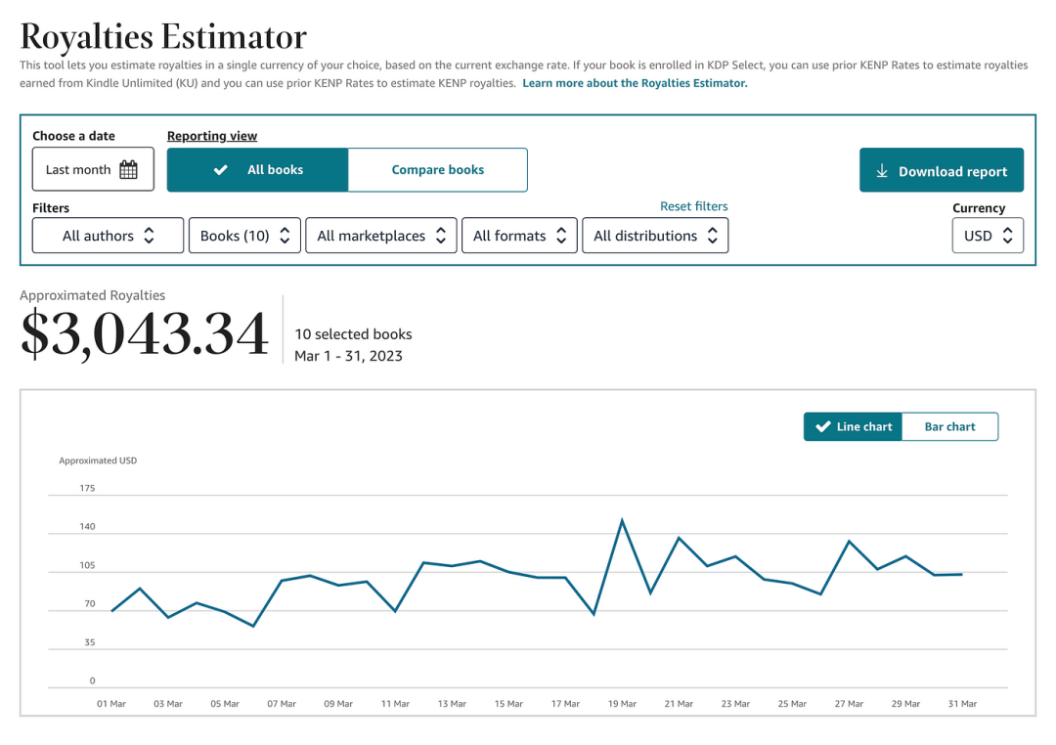This screenshot has height=745, width=1056.
Task: Click the 19 Mar peak on line chart
Action: pyautogui.click(x=622, y=520)
